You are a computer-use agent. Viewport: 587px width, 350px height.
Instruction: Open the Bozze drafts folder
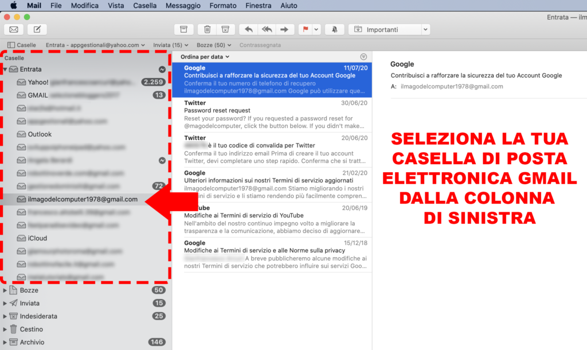click(85, 290)
